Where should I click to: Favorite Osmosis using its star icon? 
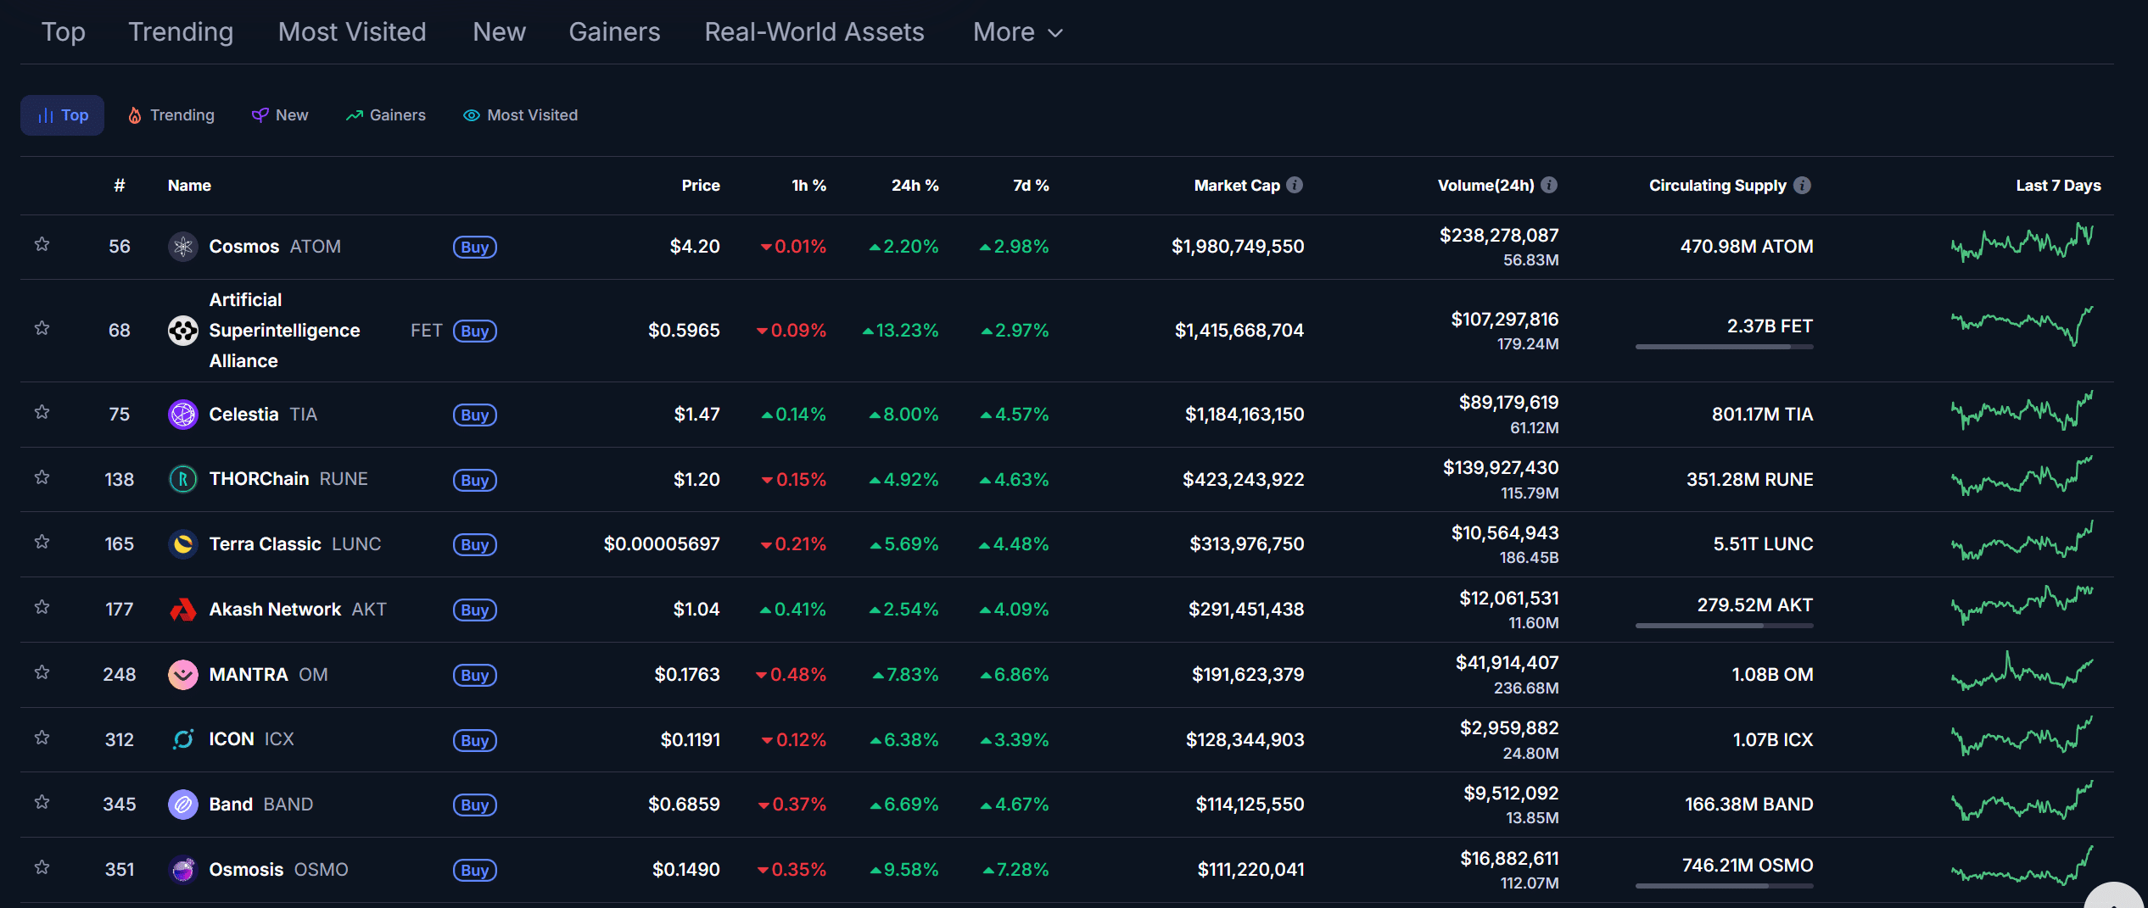(42, 868)
